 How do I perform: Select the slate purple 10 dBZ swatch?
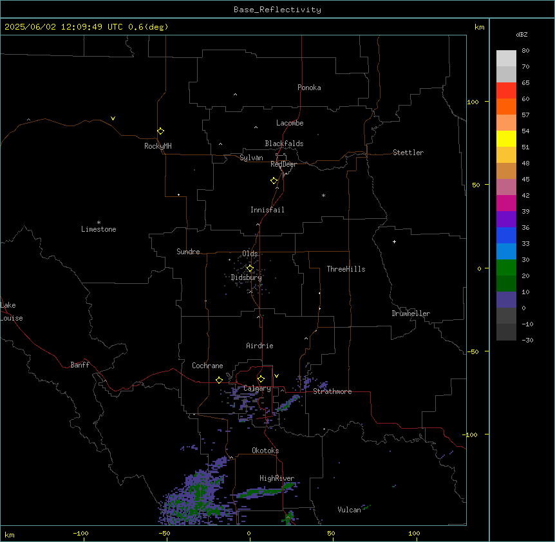click(x=506, y=299)
